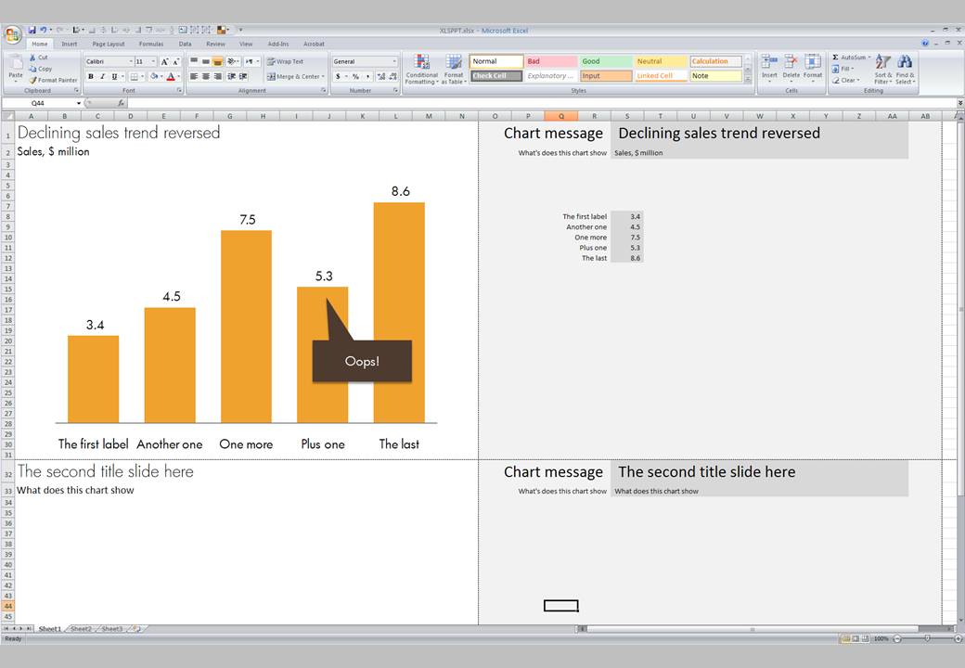This screenshot has width=965, height=668.
Task: Apply the Accounting number format
Action: pyautogui.click(x=338, y=76)
